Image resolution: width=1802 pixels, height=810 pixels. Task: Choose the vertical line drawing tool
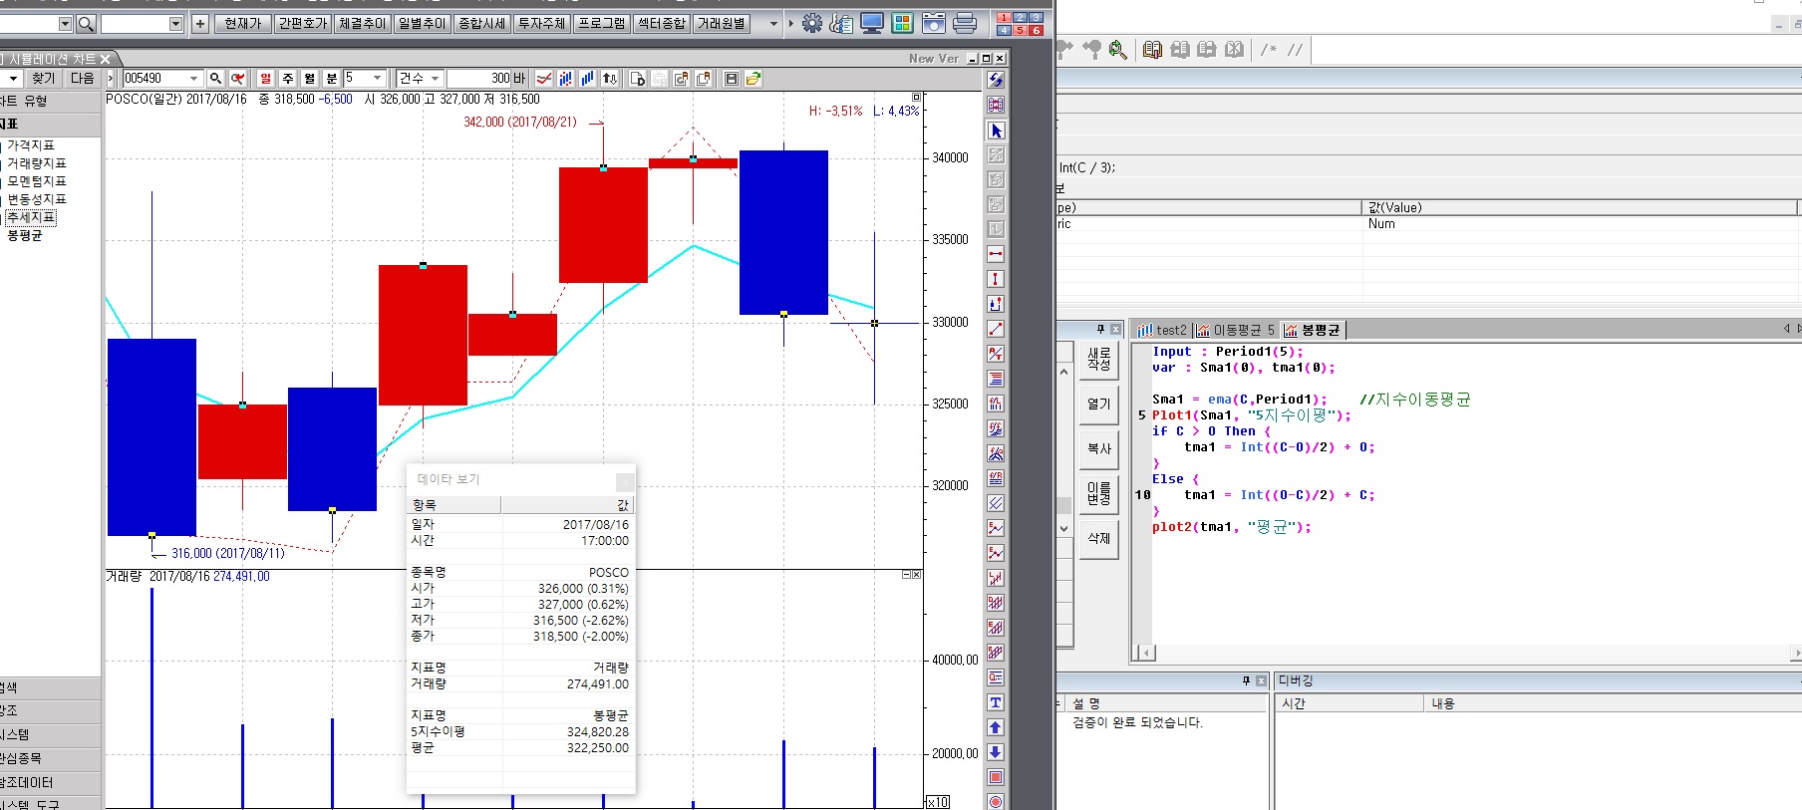pos(996,279)
